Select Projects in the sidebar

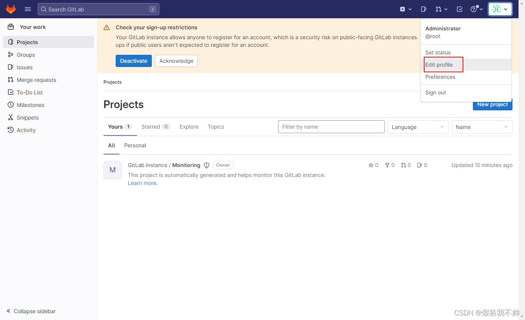[49, 42]
